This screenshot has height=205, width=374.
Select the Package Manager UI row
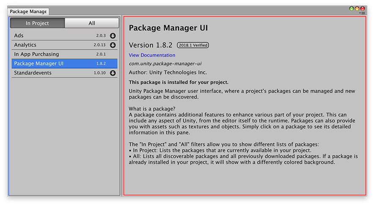[64, 64]
